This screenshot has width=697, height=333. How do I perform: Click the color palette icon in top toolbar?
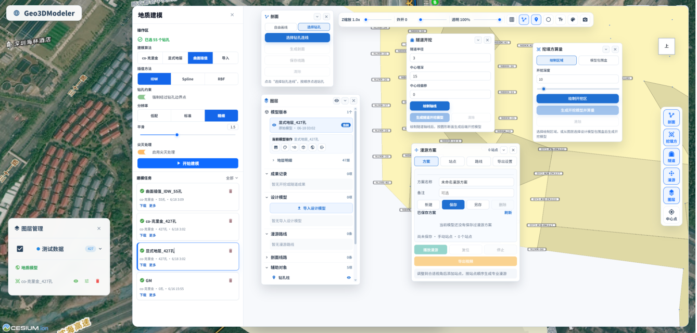pos(573,20)
